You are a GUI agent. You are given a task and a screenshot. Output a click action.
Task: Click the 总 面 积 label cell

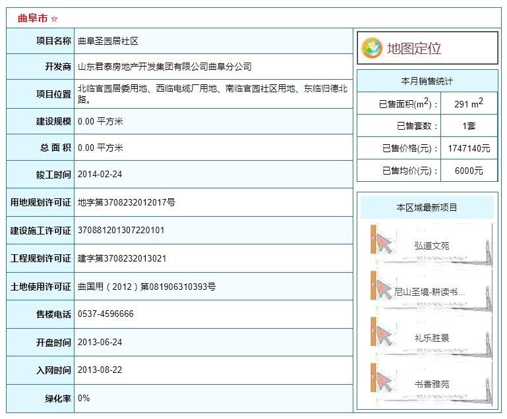coord(40,148)
